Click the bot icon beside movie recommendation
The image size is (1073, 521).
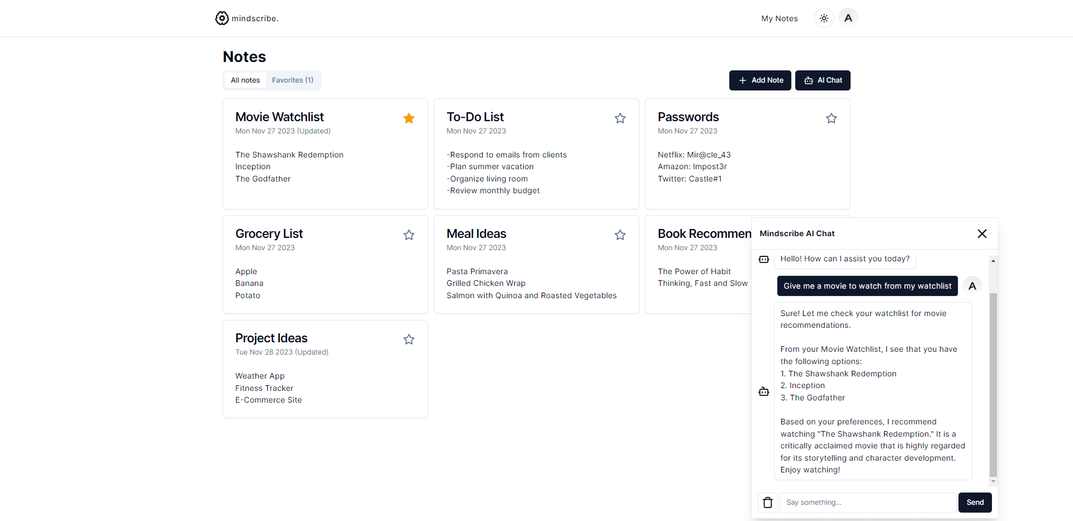click(764, 391)
